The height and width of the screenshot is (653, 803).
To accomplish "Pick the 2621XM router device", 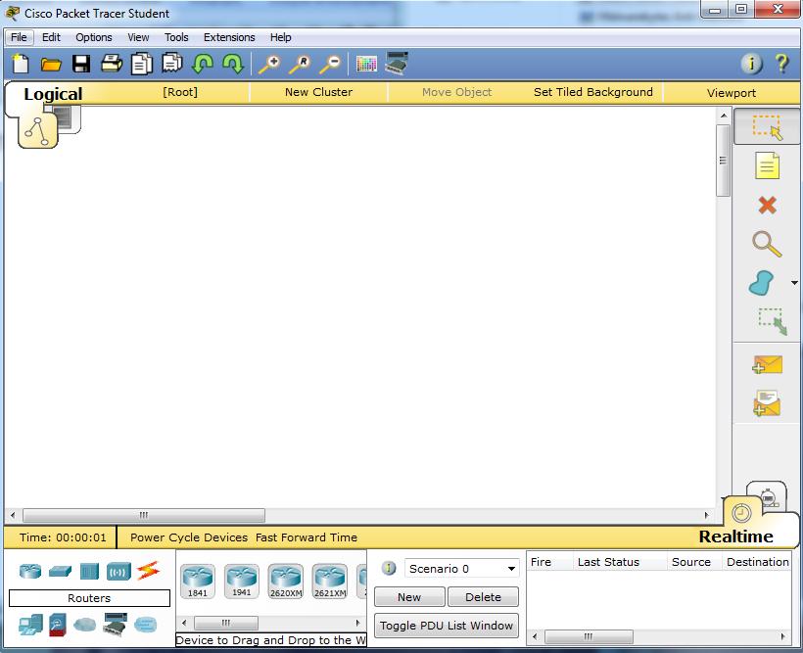I will point(330,582).
